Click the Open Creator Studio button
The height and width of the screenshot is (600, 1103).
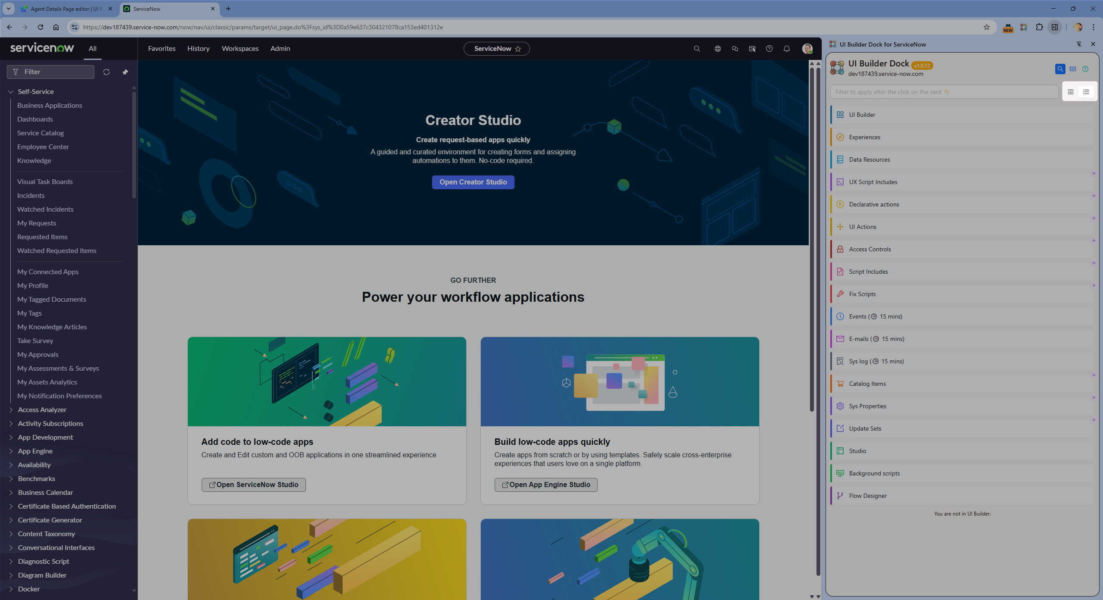(x=473, y=182)
